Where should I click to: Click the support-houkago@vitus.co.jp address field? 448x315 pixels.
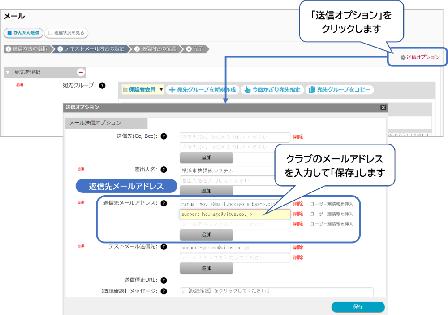coord(235,214)
